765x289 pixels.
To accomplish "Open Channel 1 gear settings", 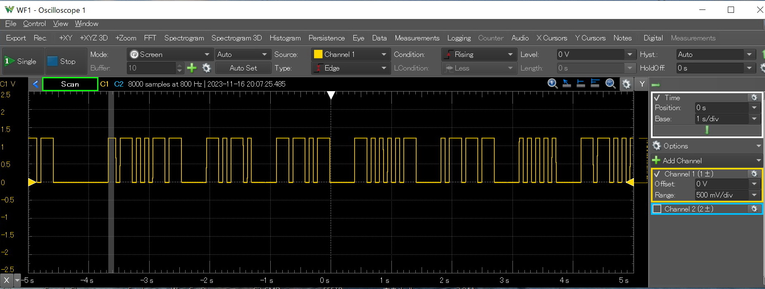I will pos(754,174).
